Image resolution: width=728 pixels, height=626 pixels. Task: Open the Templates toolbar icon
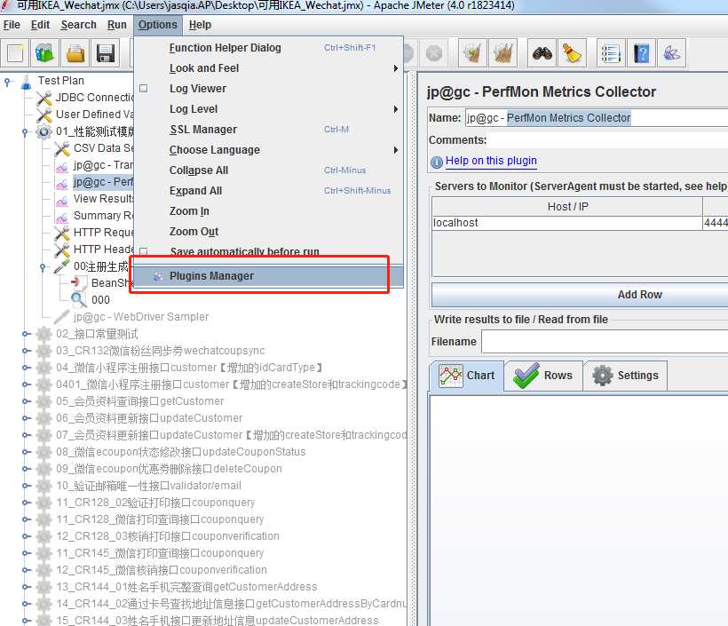44,53
